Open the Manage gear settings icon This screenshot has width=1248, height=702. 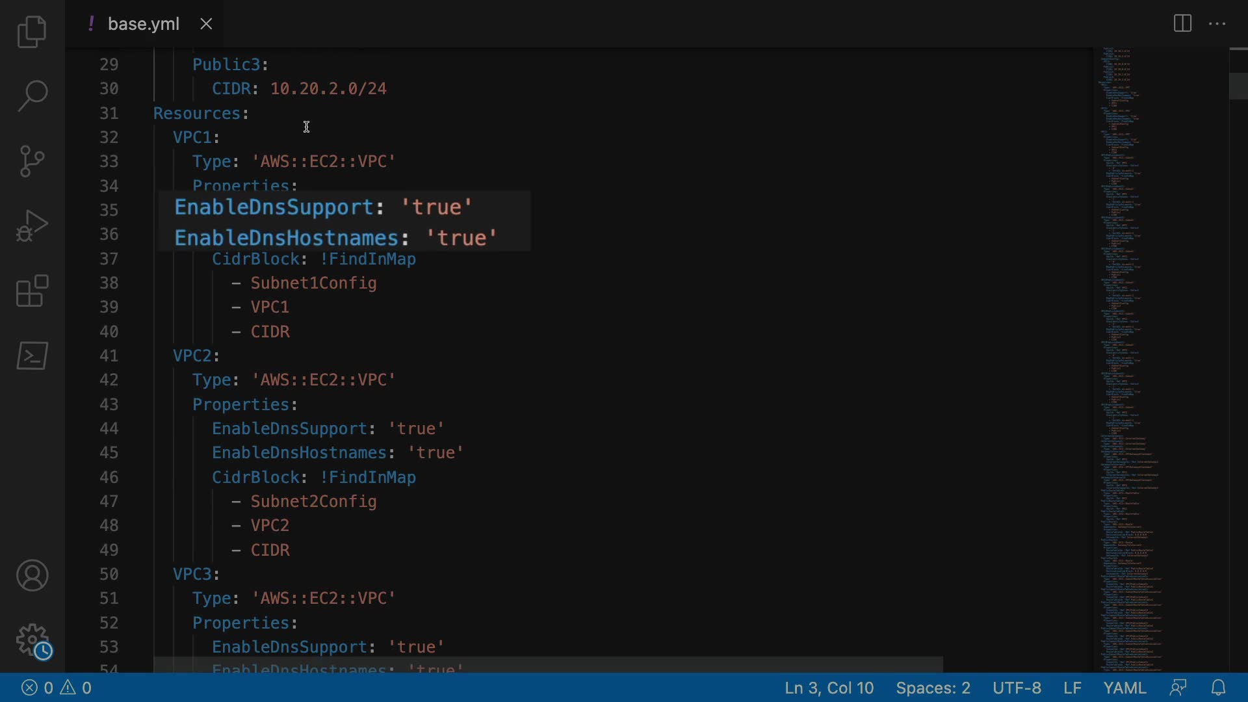coord(32,641)
